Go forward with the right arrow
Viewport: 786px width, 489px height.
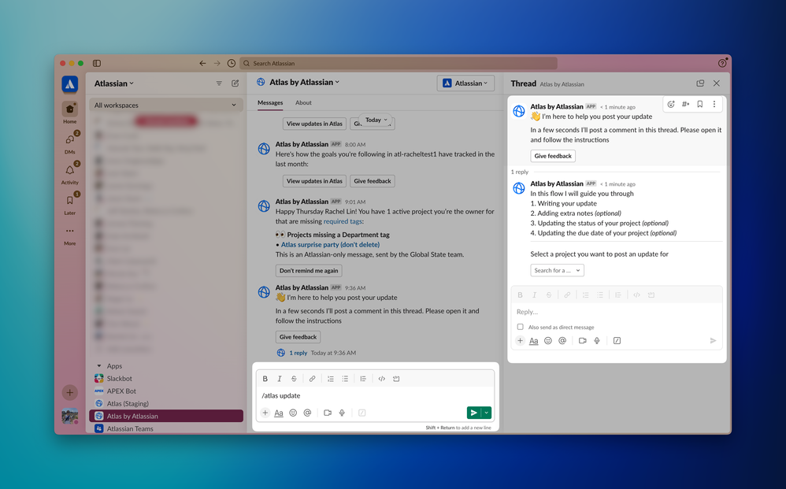point(217,63)
